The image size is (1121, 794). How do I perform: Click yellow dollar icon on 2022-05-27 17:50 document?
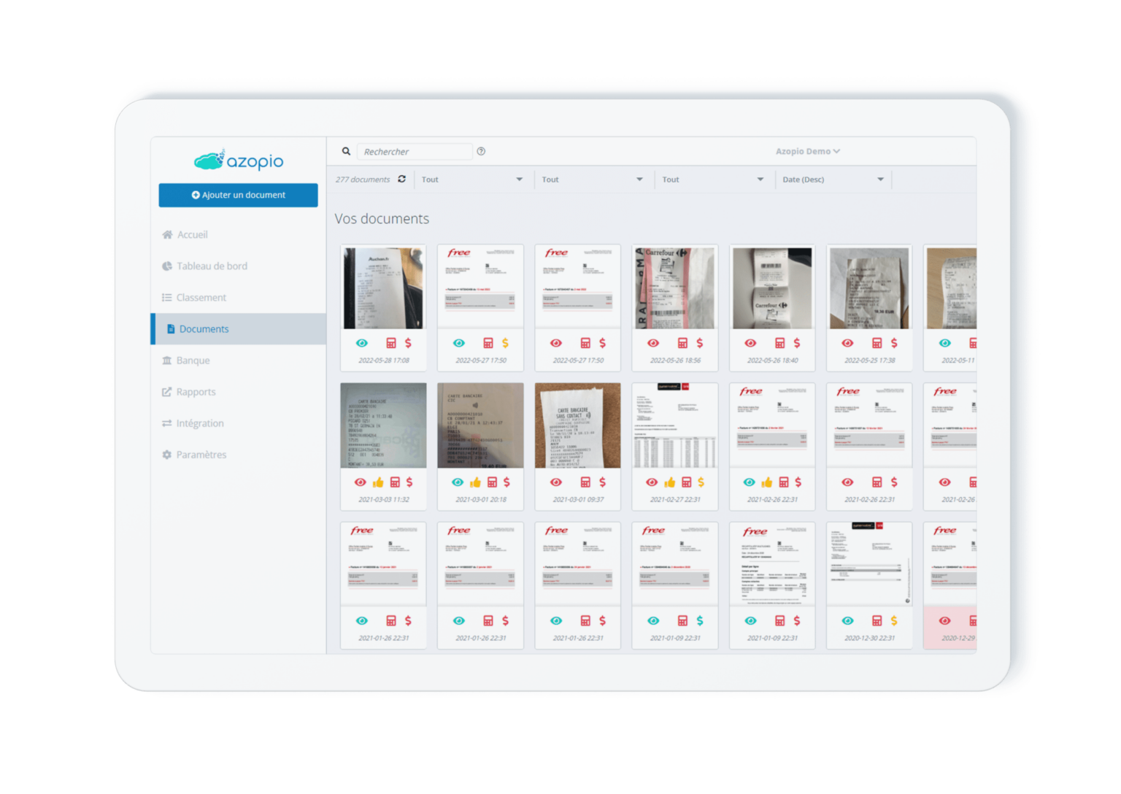coord(505,343)
